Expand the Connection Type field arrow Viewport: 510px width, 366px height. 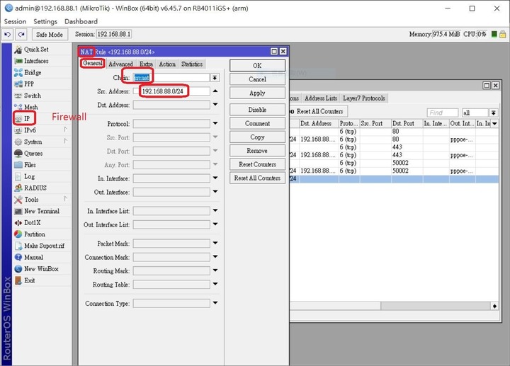215,303
